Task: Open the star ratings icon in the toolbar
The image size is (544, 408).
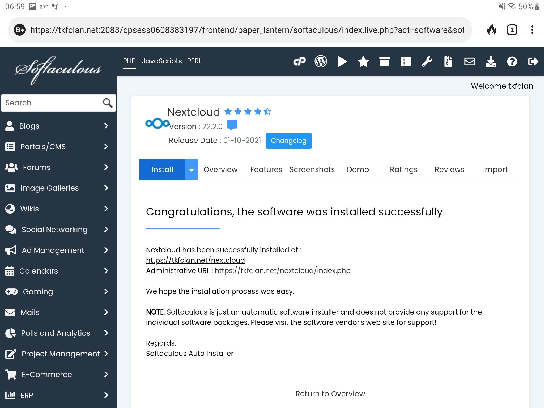Action: coord(363,62)
